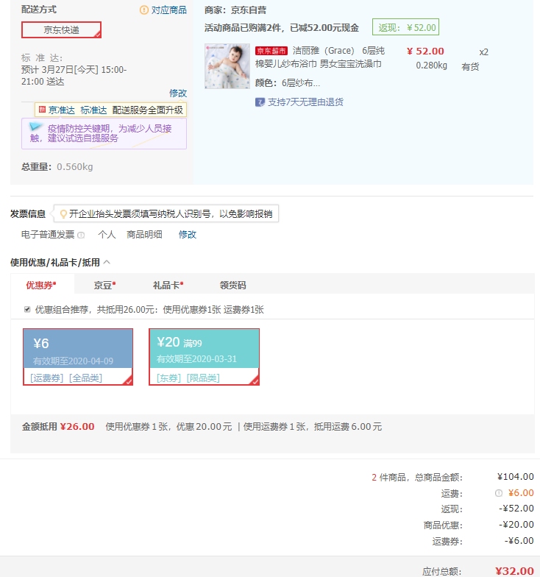Click the 京东超市 red tag

(271, 51)
